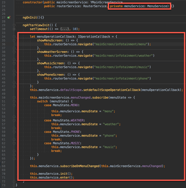Screen dimensions: 186x188
Task: Click the fold end marker on line 73
Action: (x=14, y=185)
